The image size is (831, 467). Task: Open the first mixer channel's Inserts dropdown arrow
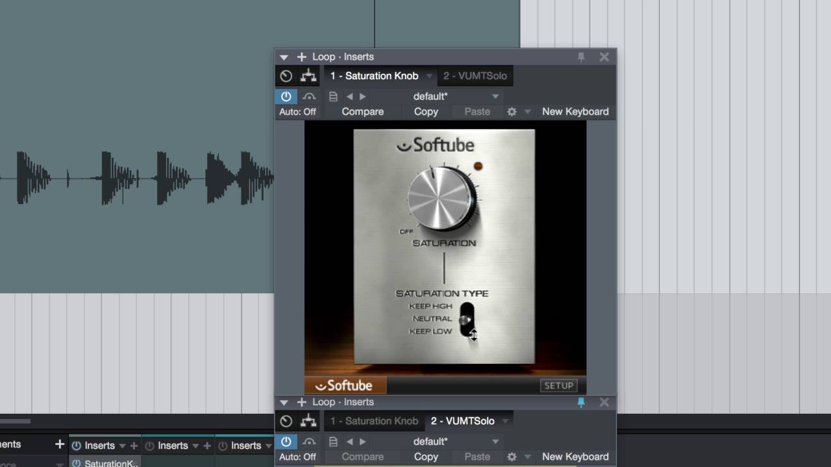pyautogui.click(x=122, y=446)
